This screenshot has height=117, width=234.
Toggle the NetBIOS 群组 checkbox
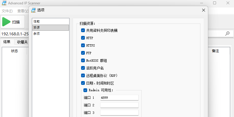83,60
